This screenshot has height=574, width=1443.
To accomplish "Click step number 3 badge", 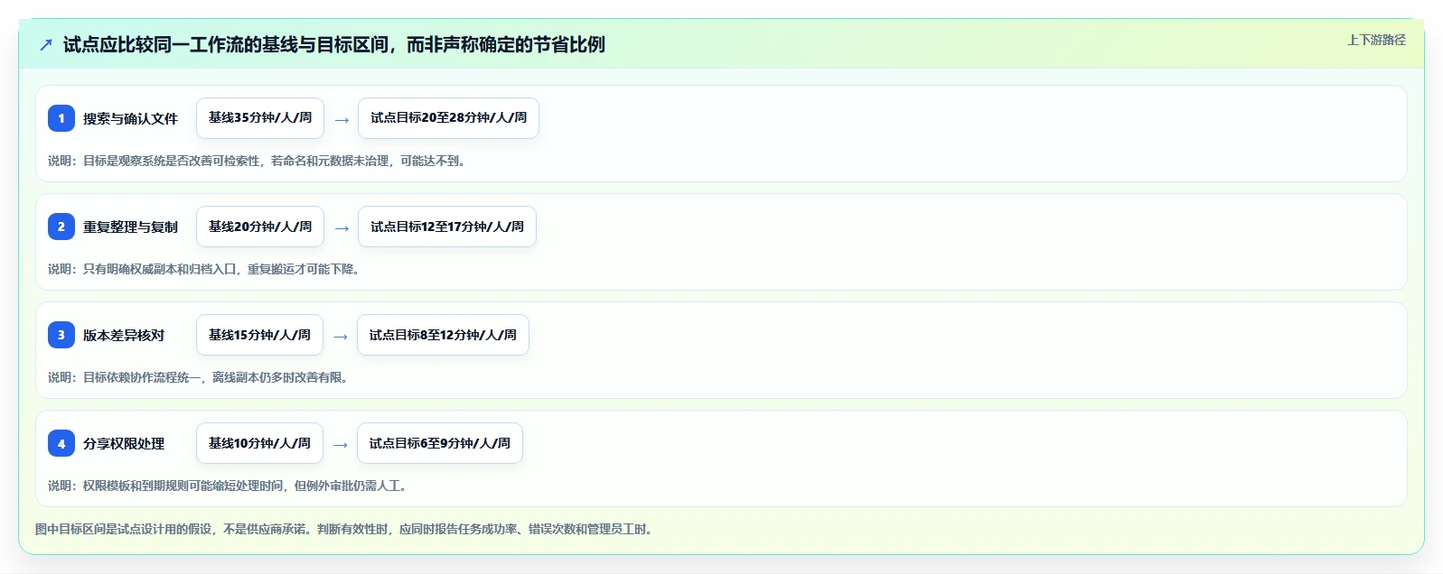I will pyautogui.click(x=61, y=335).
